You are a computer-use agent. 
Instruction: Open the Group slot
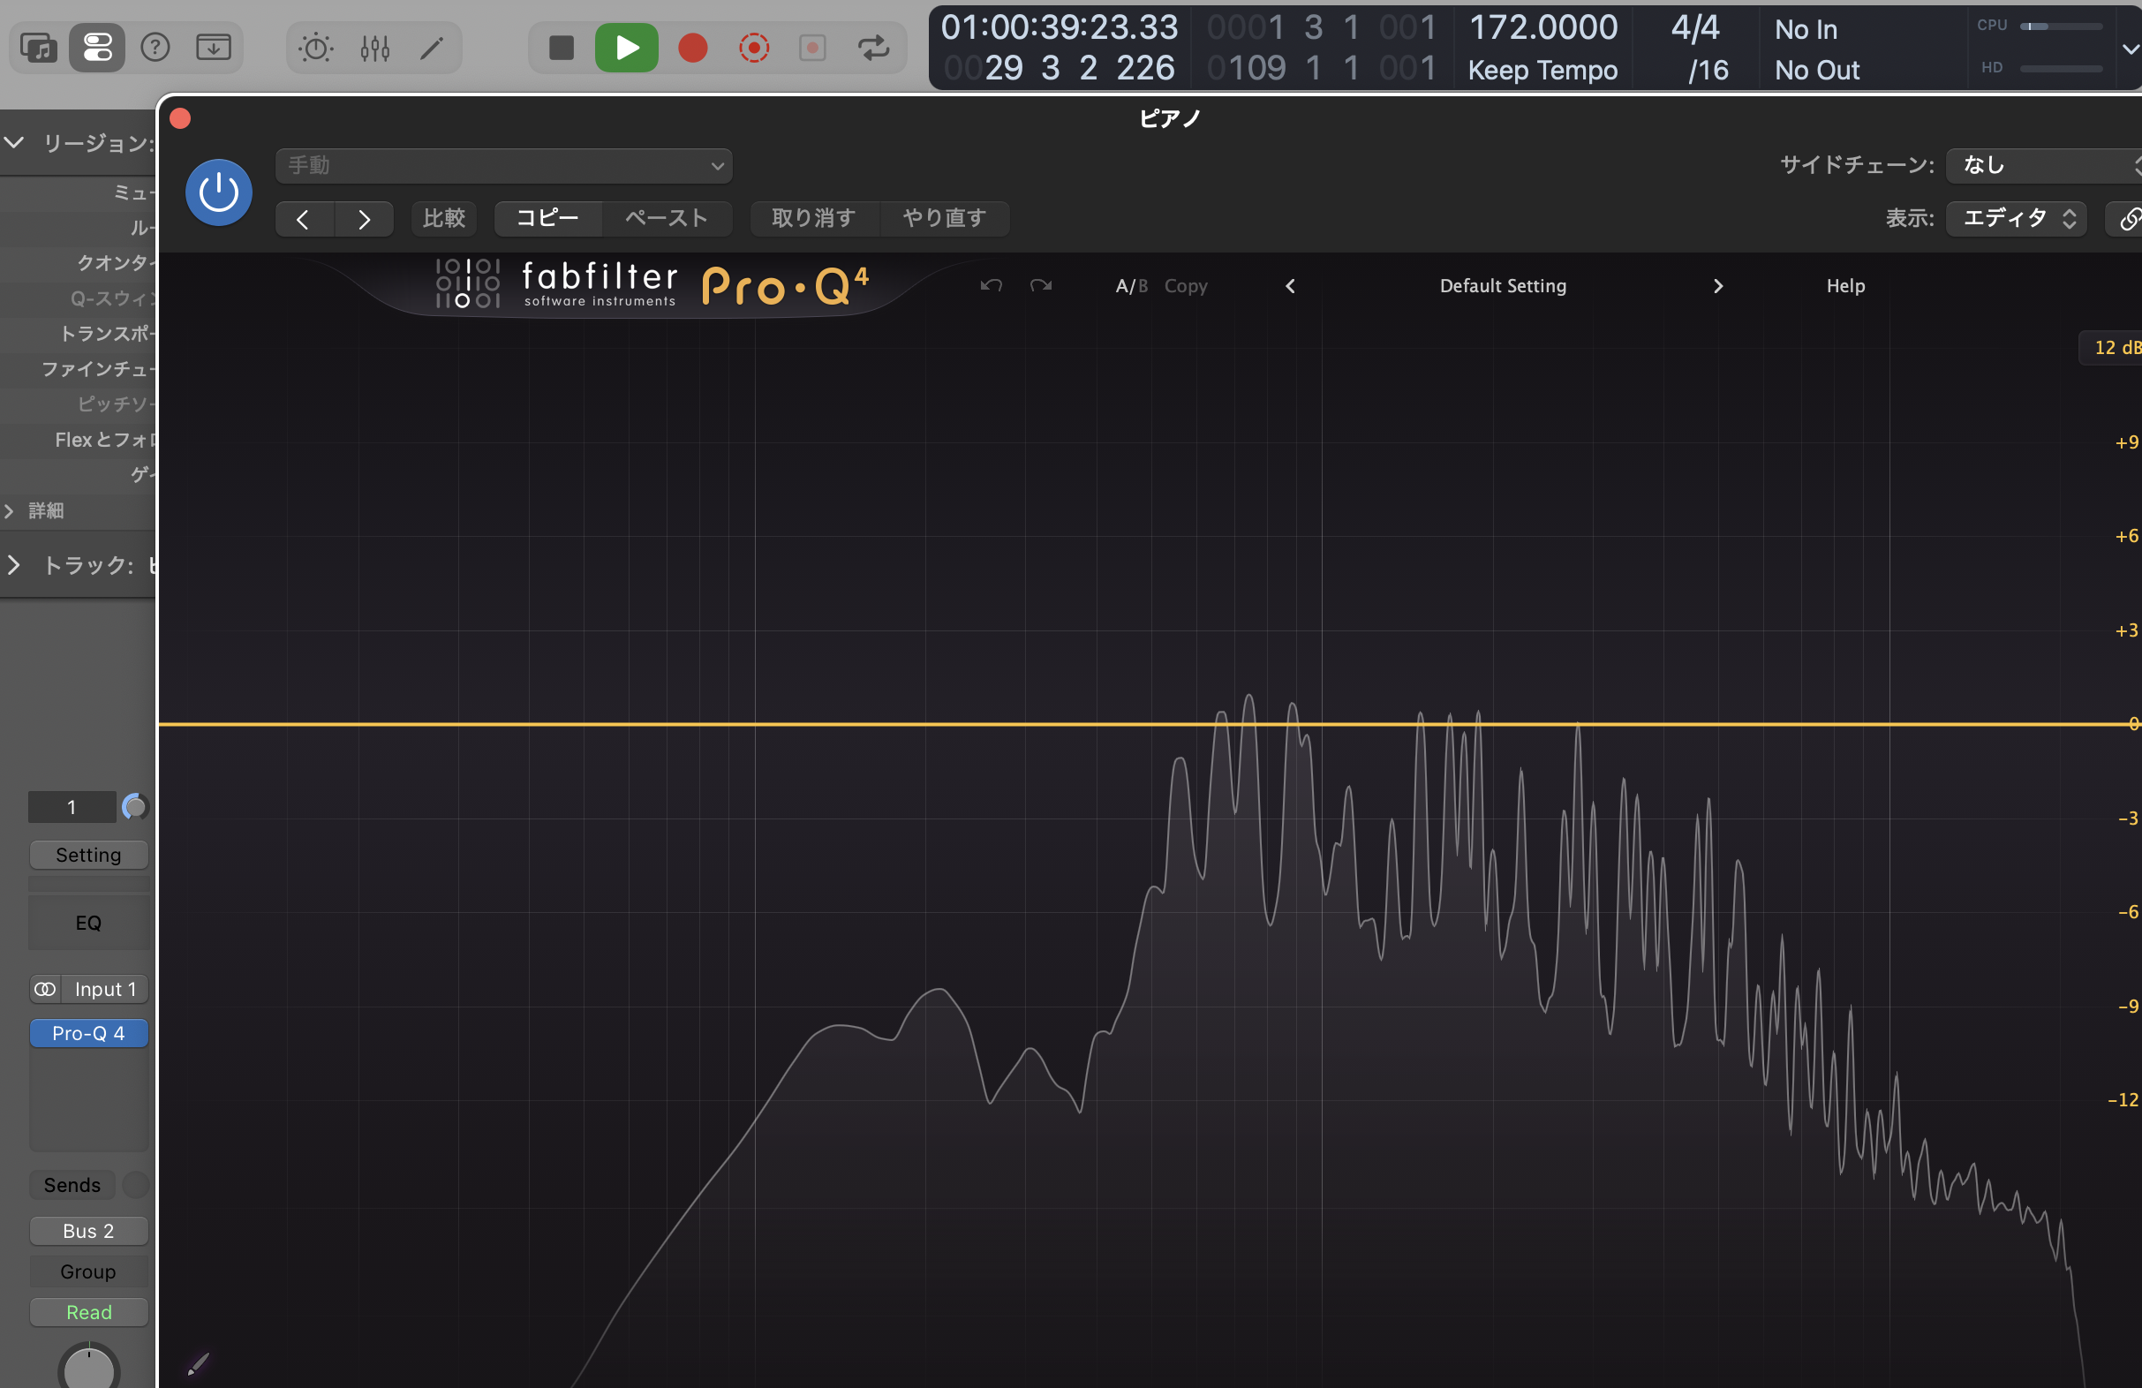88,1271
